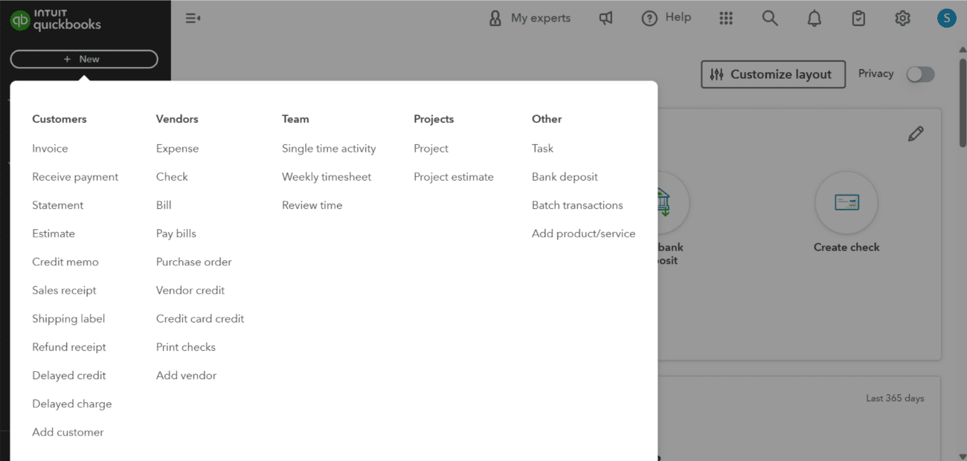The width and height of the screenshot is (967, 461).
Task: Select Weekly timesheet under Team
Action: 327,177
